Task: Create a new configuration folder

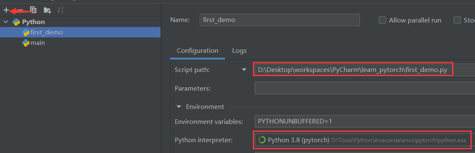Action: 47,10
